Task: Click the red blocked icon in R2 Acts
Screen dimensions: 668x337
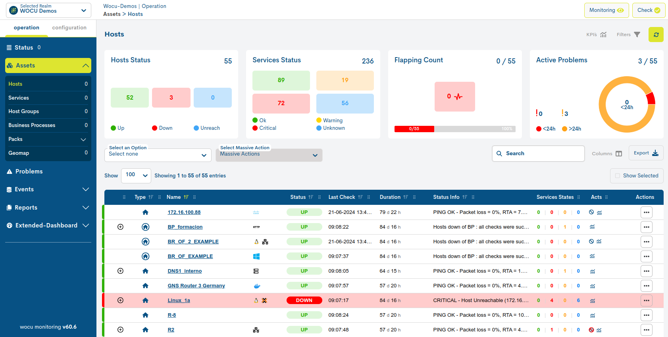Action: [x=591, y=330]
